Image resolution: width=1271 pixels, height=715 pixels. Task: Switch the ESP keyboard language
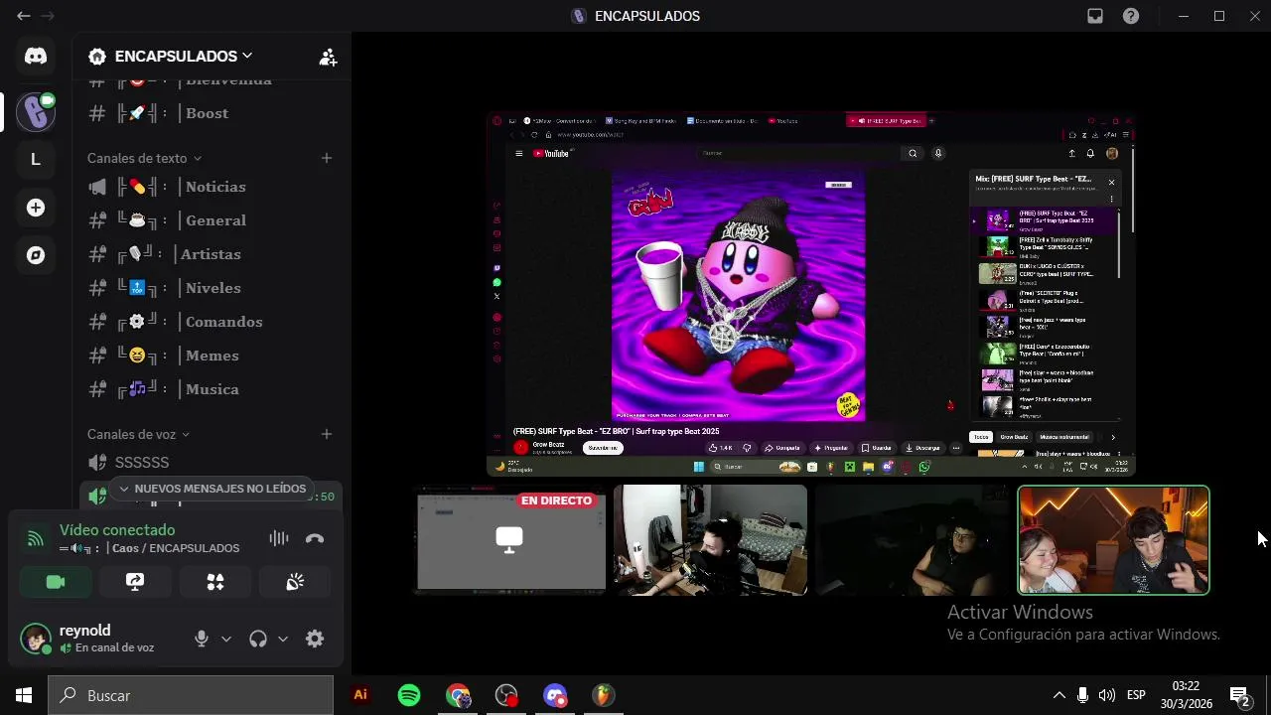click(x=1136, y=695)
